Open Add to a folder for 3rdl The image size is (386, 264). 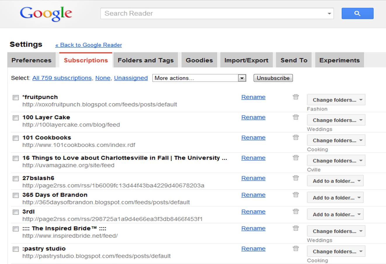click(335, 214)
